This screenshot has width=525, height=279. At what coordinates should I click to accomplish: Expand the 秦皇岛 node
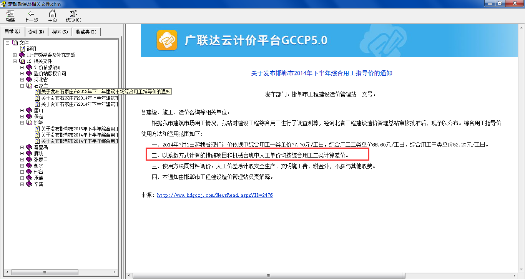tap(22, 147)
